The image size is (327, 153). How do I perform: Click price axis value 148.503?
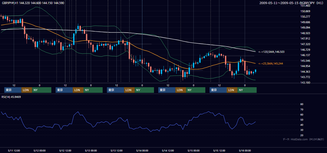pos(305,33)
